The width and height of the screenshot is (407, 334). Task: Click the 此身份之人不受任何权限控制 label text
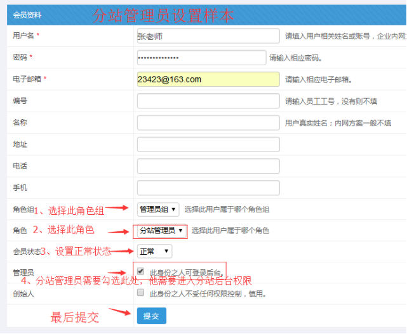(x=207, y=294)
